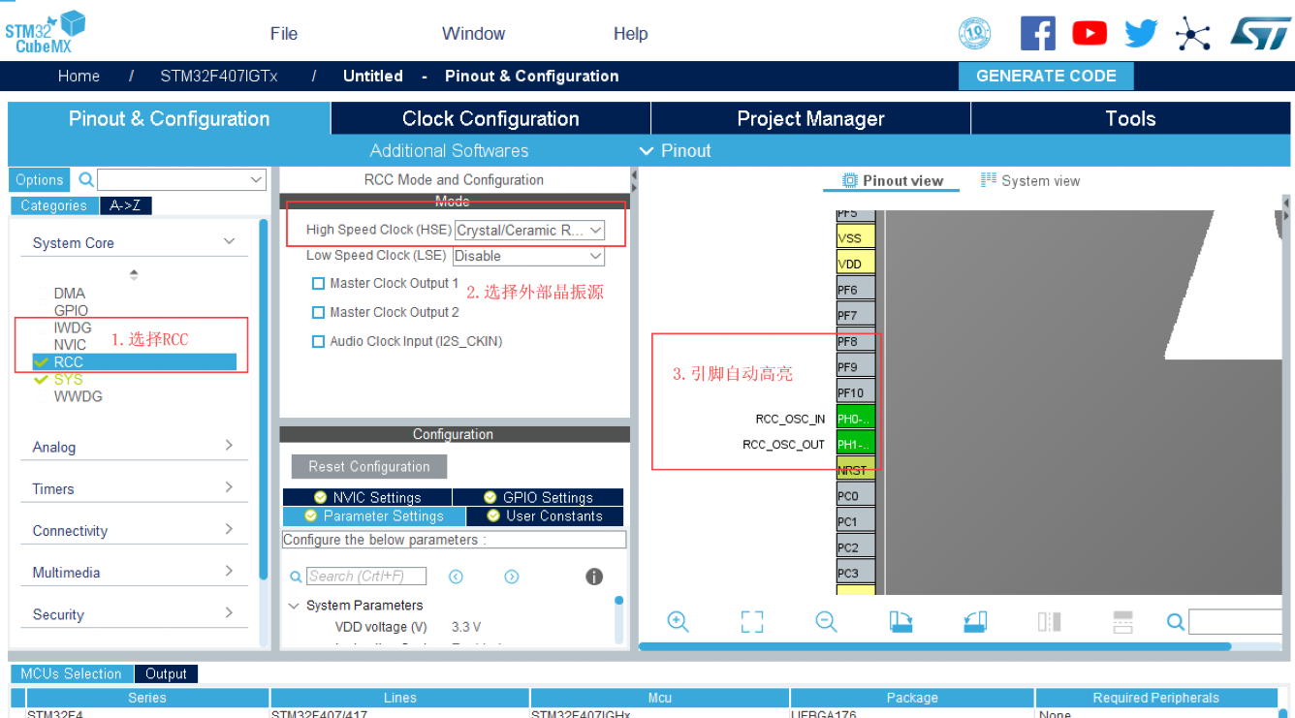Screen dimensions: 1295x718
Task: Select the yellow VSS pin
Action: 856,237
